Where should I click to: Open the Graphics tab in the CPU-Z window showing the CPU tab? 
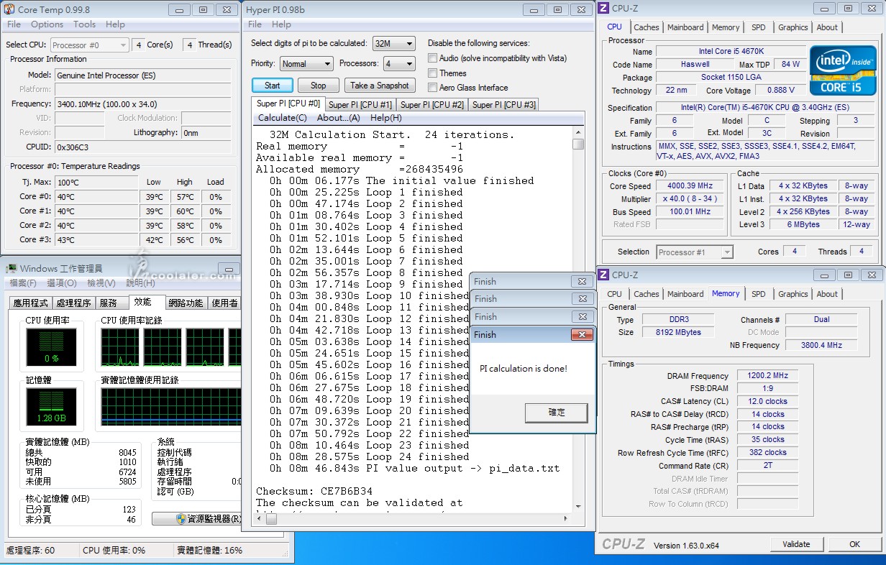click(793, 27)
